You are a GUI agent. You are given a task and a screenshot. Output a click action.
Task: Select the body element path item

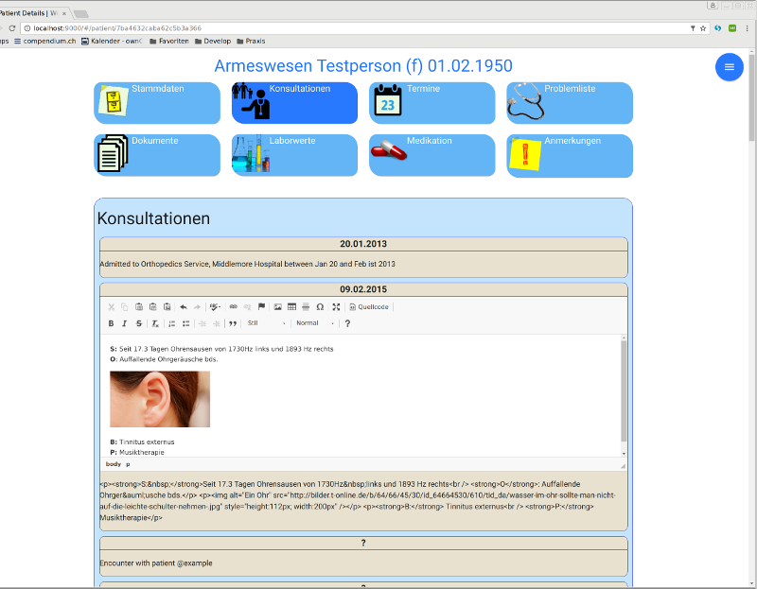pyautogui.click(x=114, y=464)
